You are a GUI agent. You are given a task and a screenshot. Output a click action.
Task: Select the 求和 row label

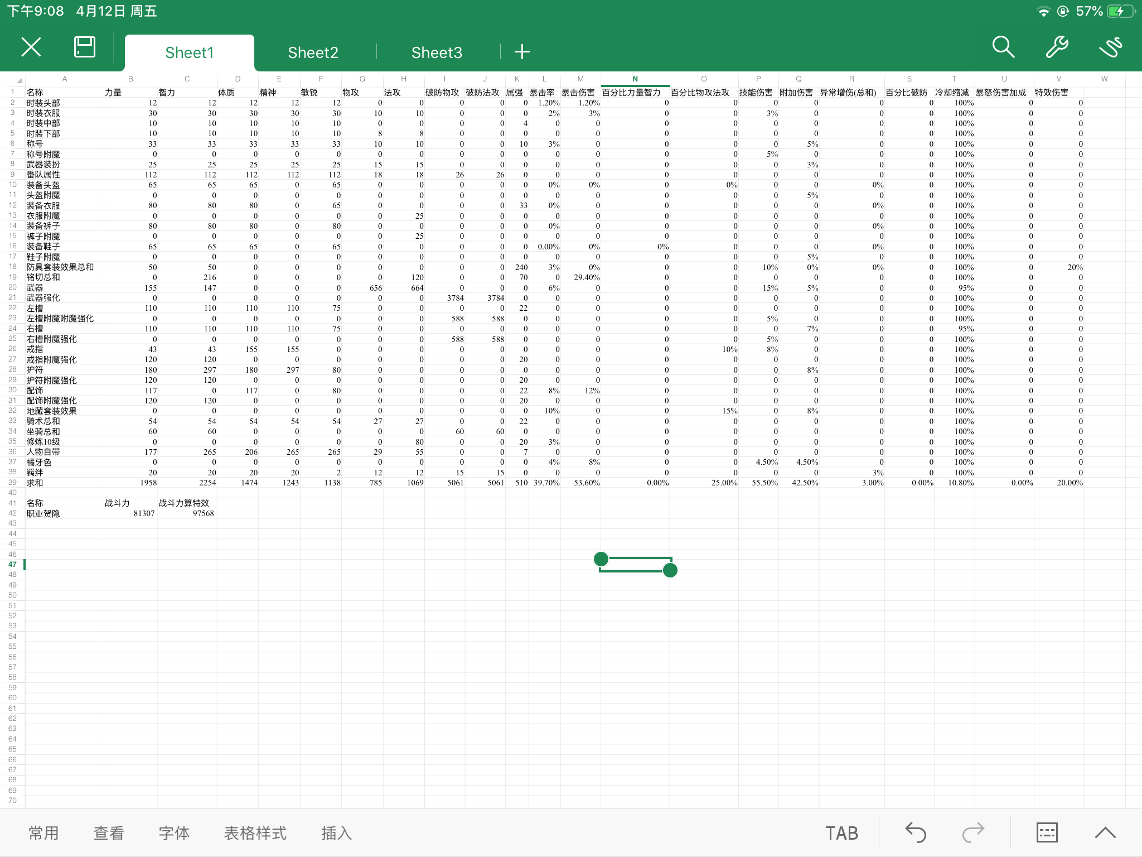tap(65, 483)
